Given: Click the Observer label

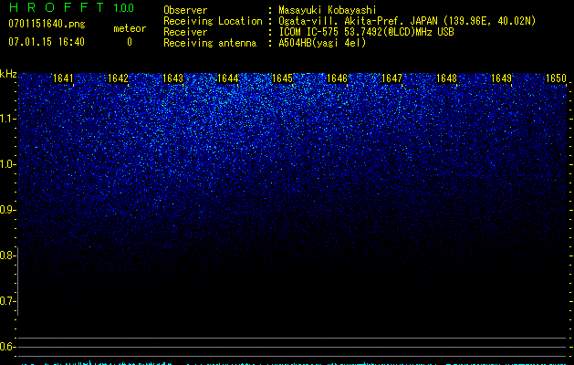Looking at the screenshot, I should coord(185,10).
